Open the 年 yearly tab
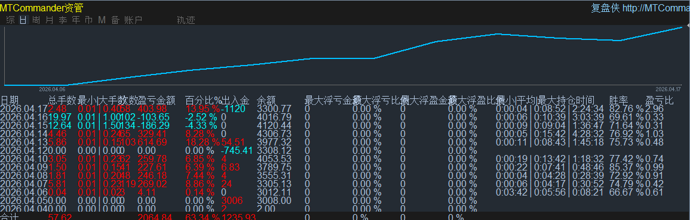690x220 pixels. coord(76,20)
